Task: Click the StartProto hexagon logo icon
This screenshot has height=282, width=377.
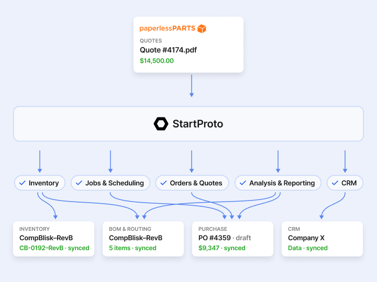Action: tap(161, 124)
